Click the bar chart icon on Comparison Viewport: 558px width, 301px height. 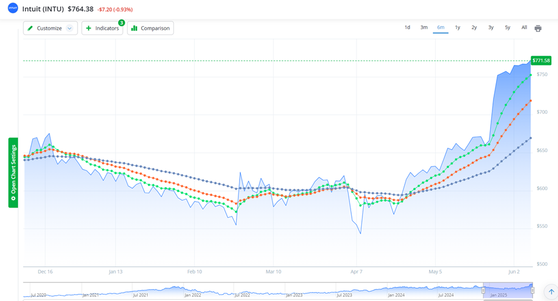pos(134,28)
